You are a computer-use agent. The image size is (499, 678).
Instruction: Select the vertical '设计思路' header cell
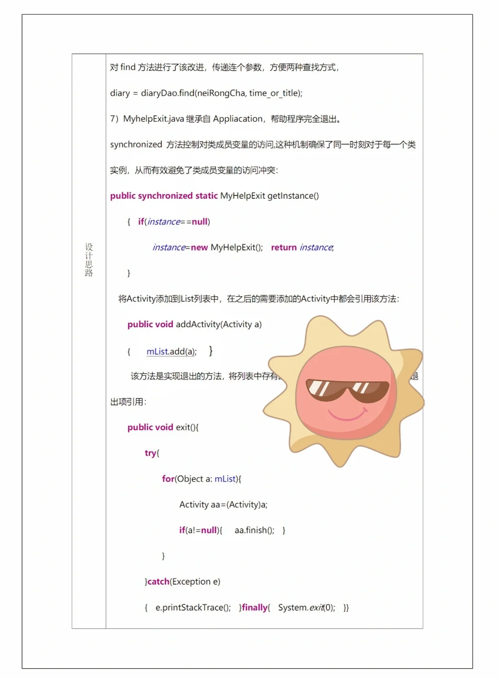click(89, 259)
